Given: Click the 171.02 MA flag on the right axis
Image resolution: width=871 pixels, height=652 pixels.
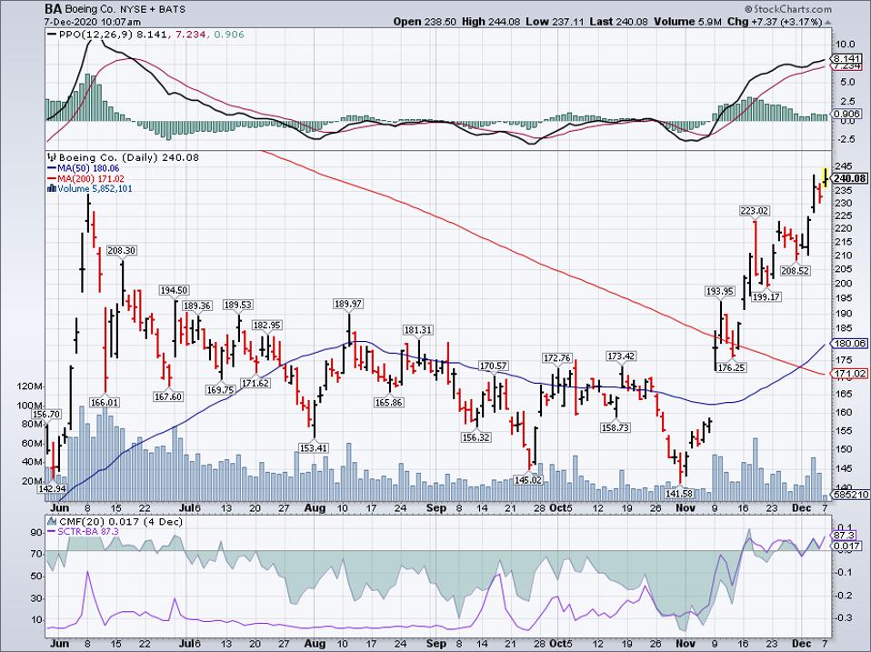Looking at the screenshot, I should [x=850, y=374].
